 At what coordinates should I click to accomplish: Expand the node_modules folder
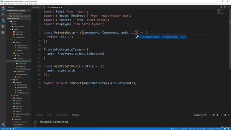point(18,27)
